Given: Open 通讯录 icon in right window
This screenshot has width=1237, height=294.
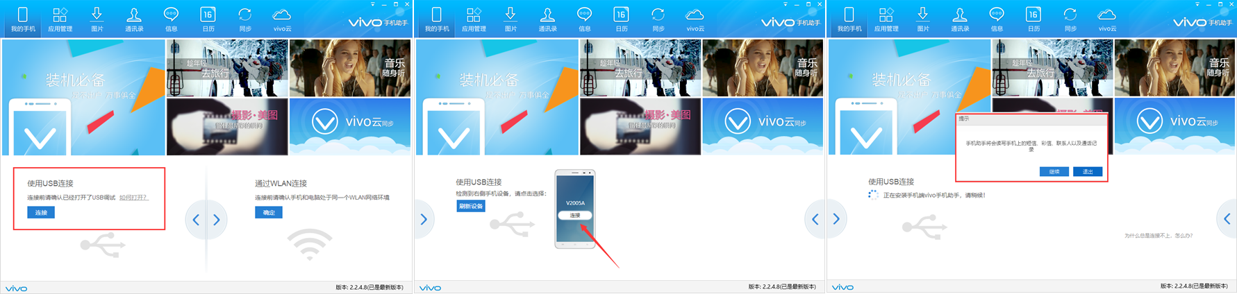Looking at the screenshot, I should pos(960,19).
